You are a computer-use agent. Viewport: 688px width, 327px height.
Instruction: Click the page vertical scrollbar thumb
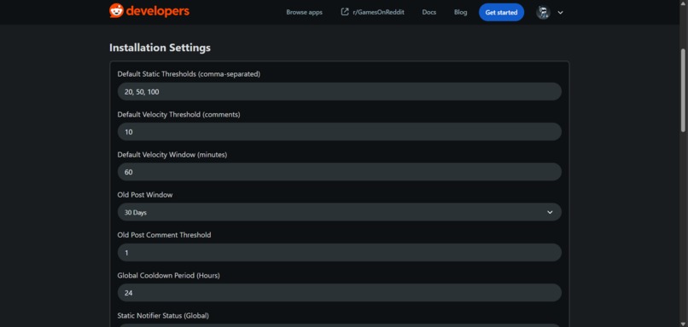(x=683, y=89)
